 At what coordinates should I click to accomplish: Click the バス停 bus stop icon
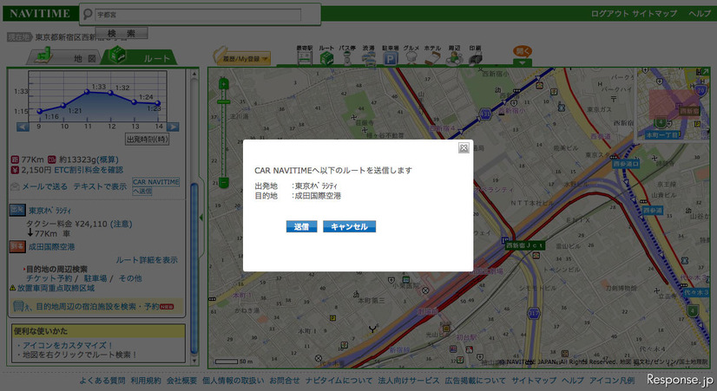(347, 55)
